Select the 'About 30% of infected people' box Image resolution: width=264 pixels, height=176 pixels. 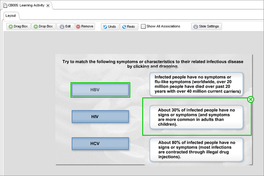196,117
